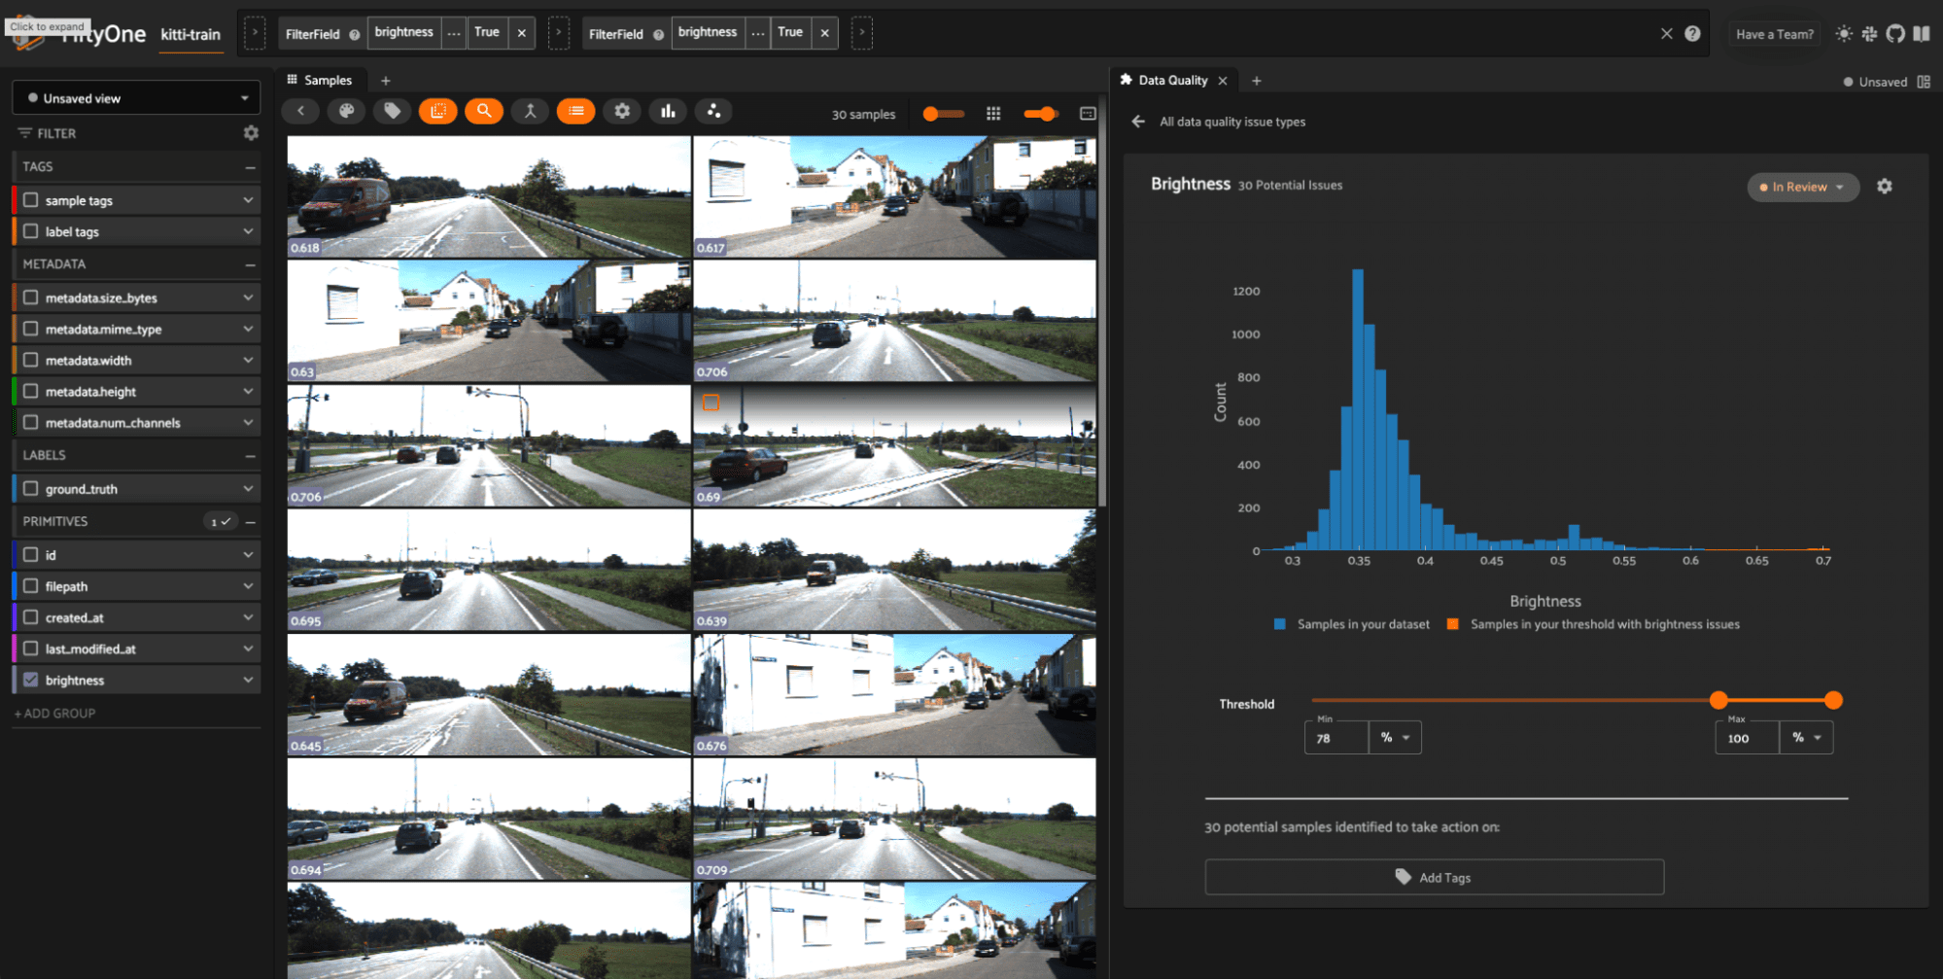Check the metadata.width field checkbox
Image resolution: width=1943 pixels, height=980 pixels.
(31, 360)
